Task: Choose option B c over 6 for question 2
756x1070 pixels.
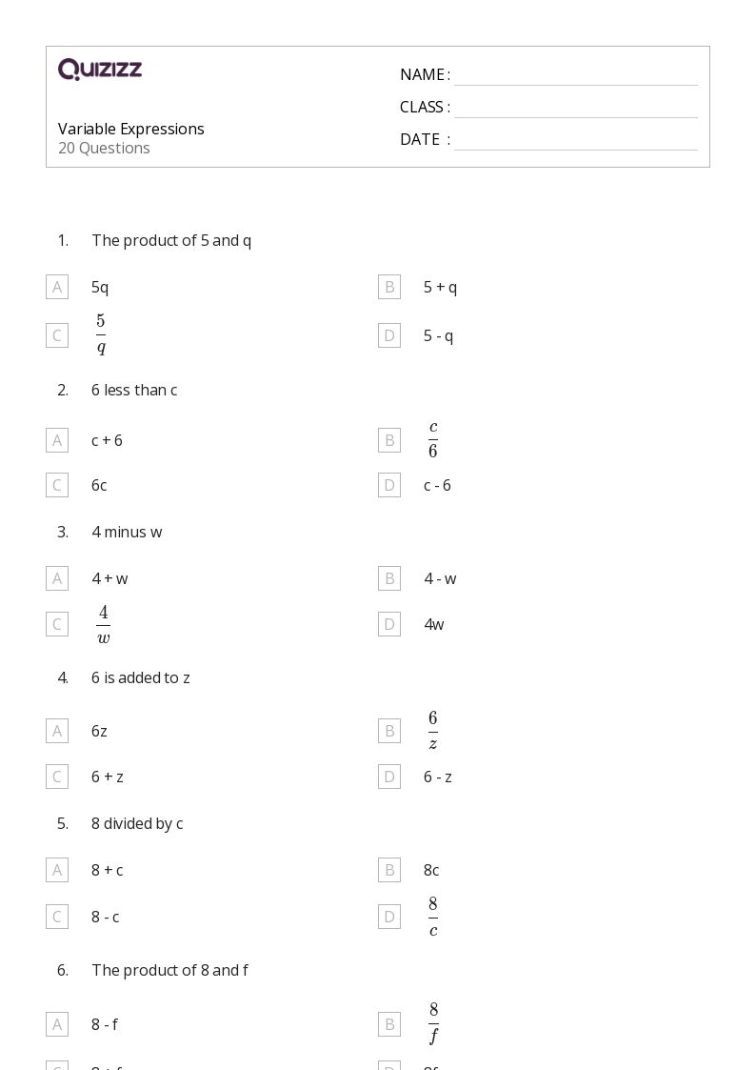Action: tap(389, 440)
